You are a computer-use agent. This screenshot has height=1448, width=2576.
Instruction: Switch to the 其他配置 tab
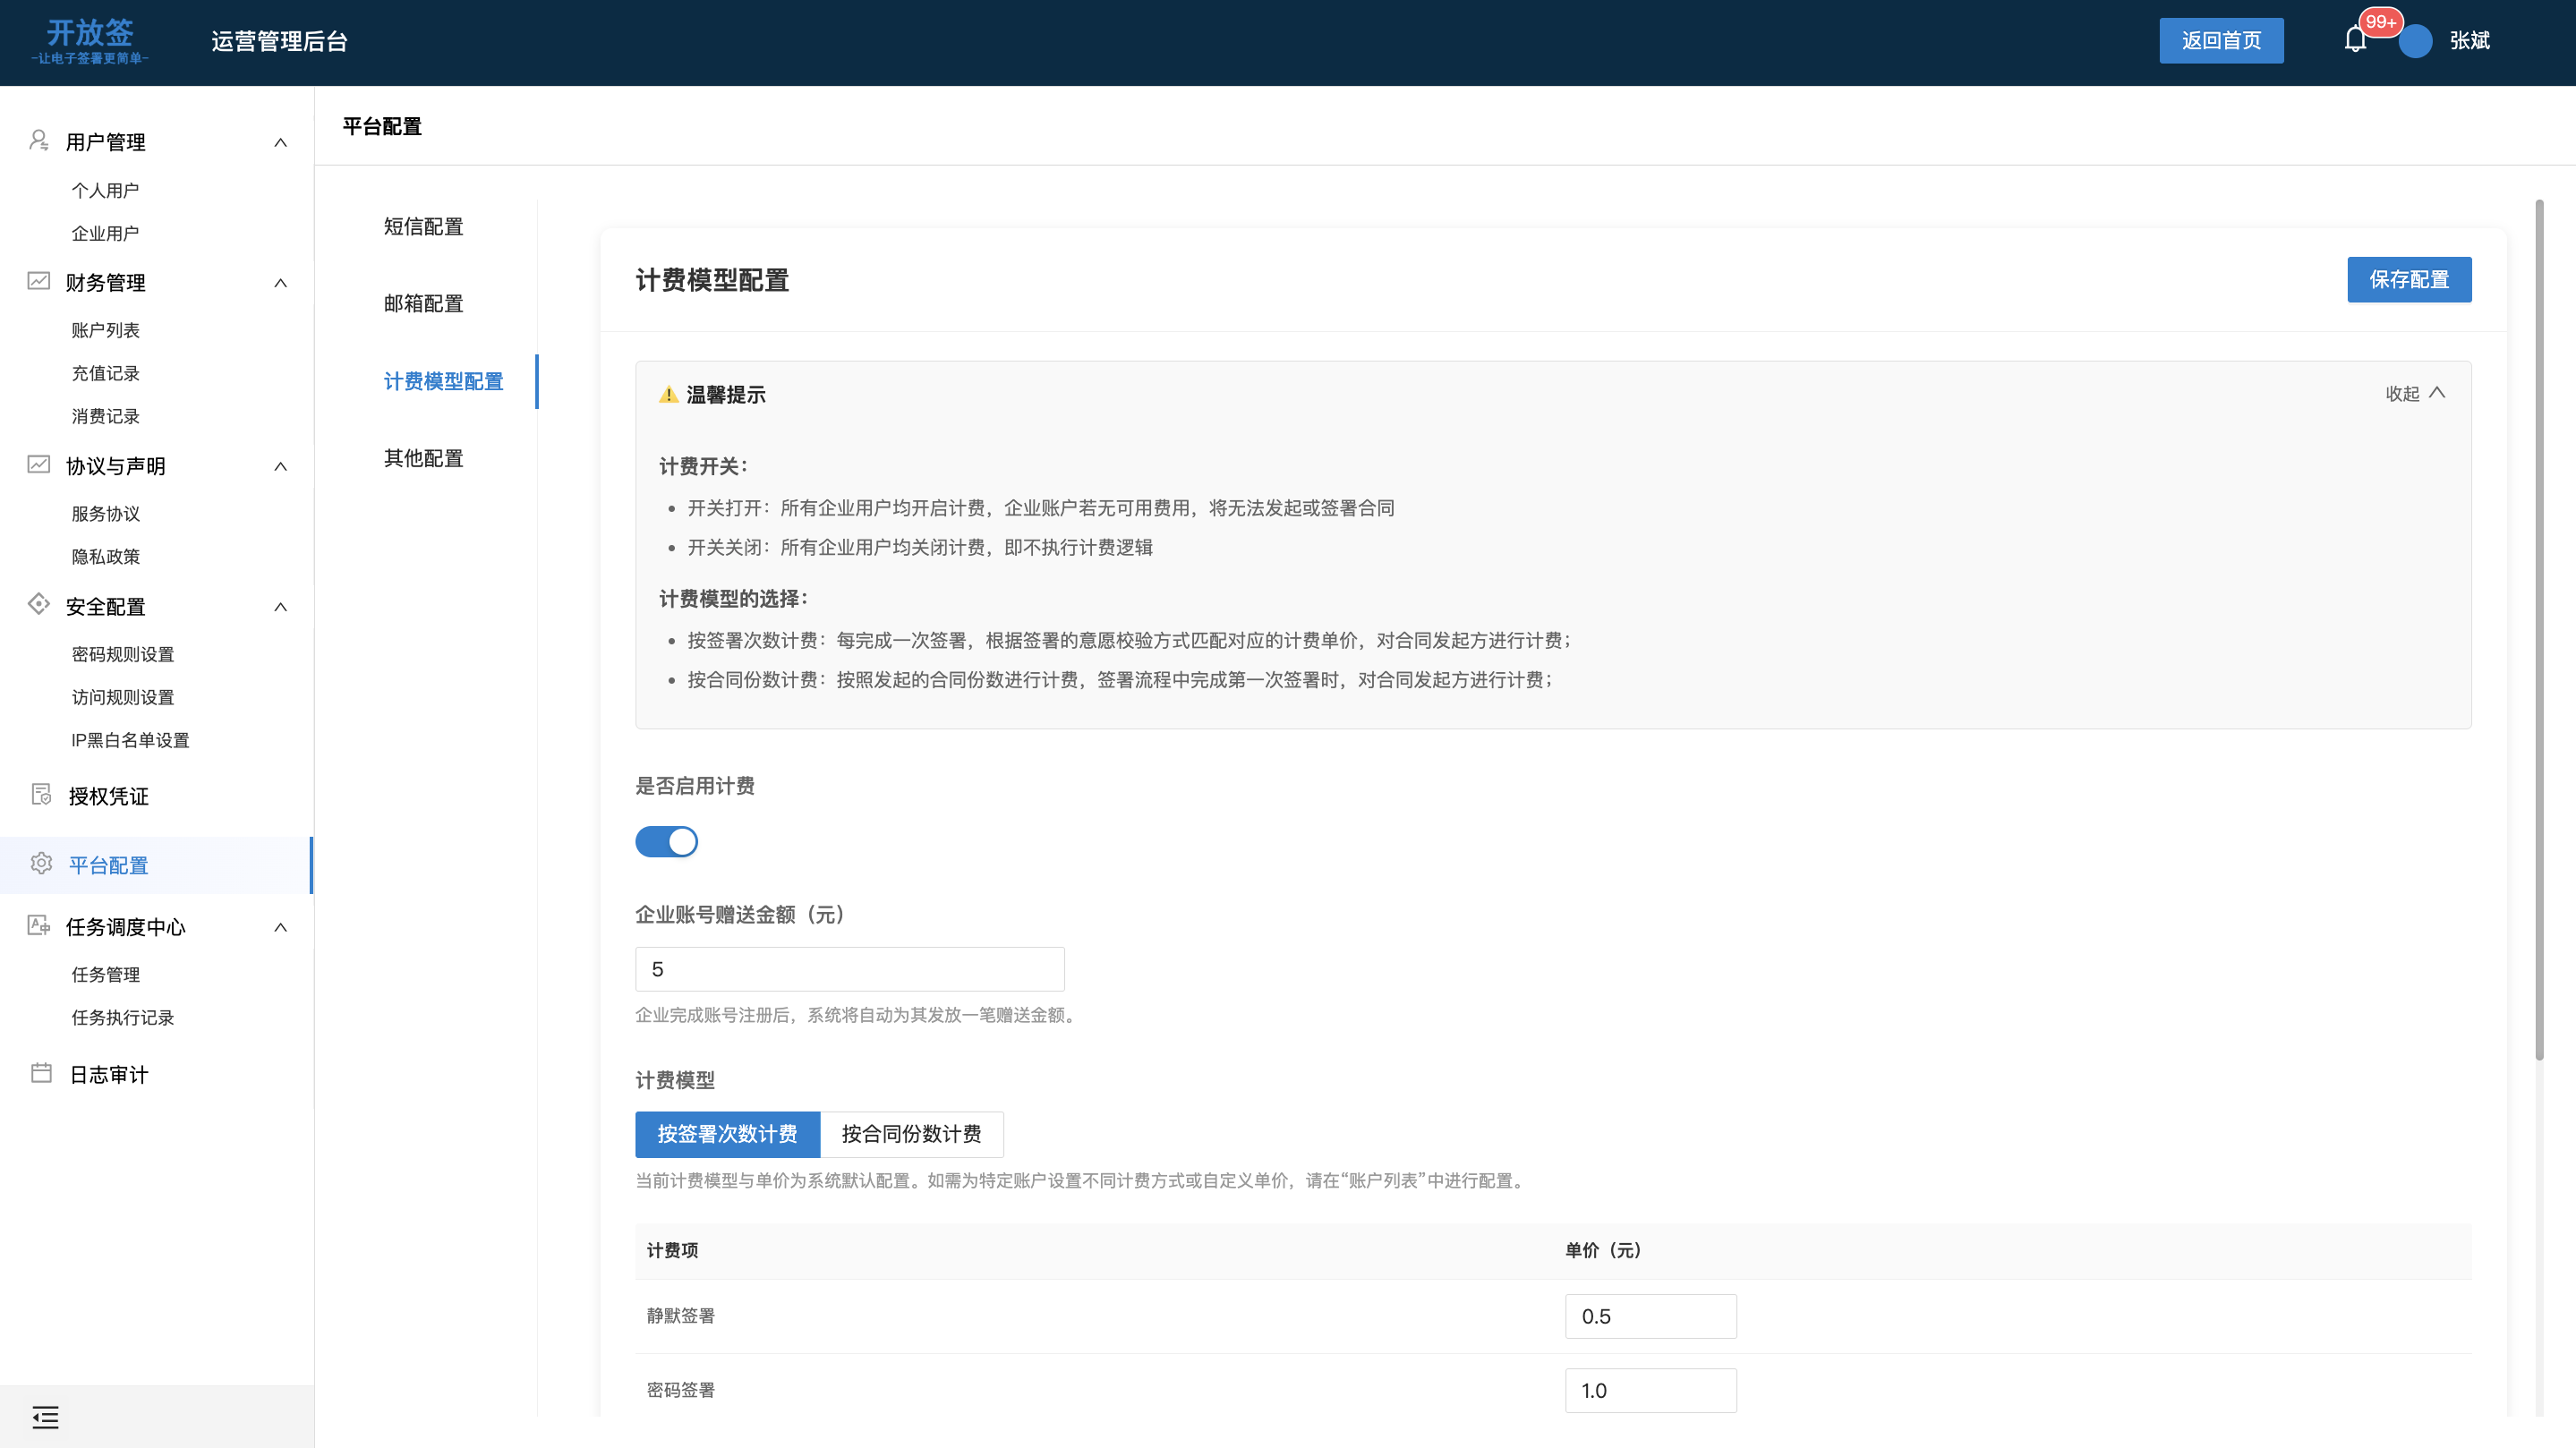click(423, 458)
